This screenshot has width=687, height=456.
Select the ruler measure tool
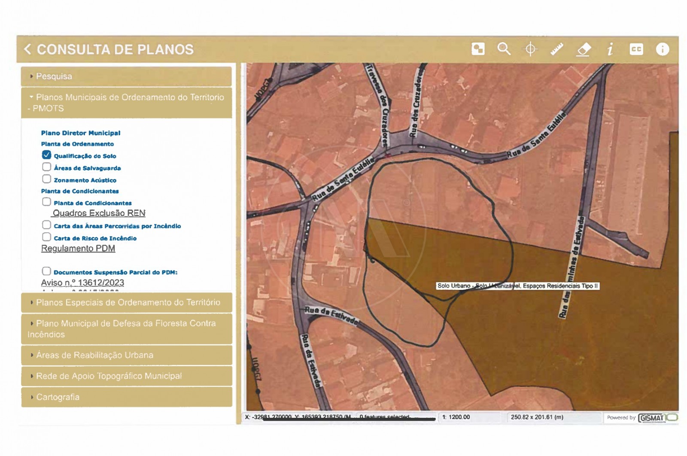pyautogui.click(x=557, y=49)
